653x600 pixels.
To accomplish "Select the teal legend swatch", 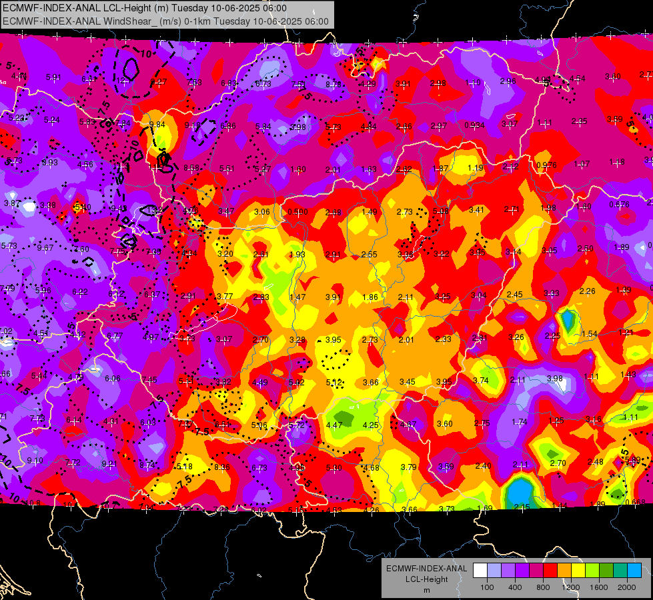I will click(620, 571).
